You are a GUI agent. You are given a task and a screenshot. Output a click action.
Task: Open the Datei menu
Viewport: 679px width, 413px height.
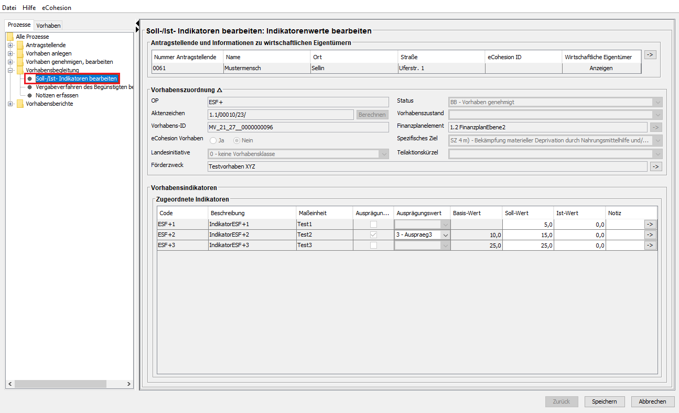(9, 8)
